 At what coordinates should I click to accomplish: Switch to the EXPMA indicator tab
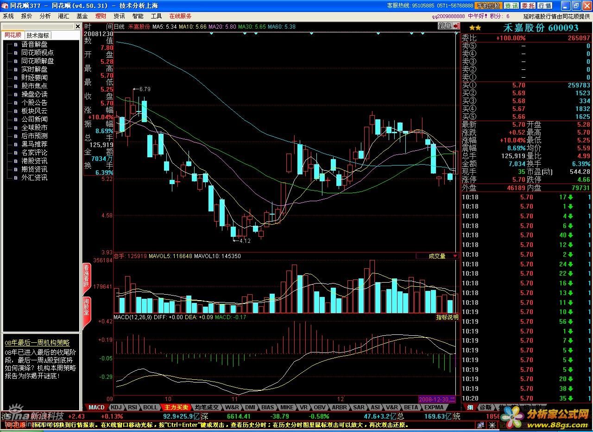click(x=434, y=407)
